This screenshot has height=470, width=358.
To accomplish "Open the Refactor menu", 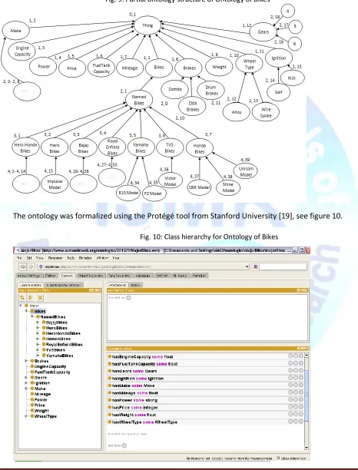I will pyautogui.click(x=85, y=258).
